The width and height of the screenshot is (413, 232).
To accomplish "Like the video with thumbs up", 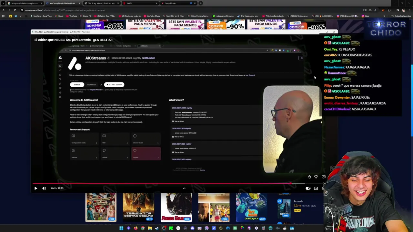I will click(309, 177).
